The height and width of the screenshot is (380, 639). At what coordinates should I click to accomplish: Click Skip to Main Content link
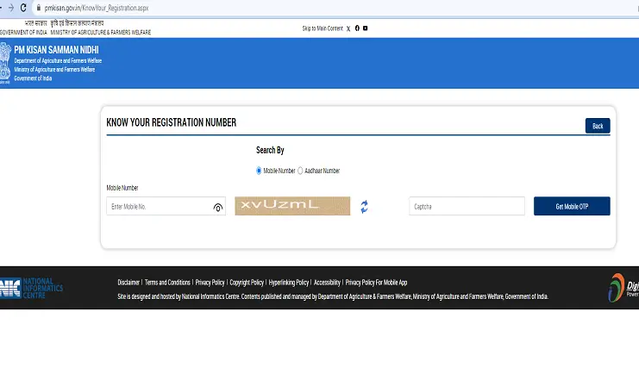pos(322,28)
